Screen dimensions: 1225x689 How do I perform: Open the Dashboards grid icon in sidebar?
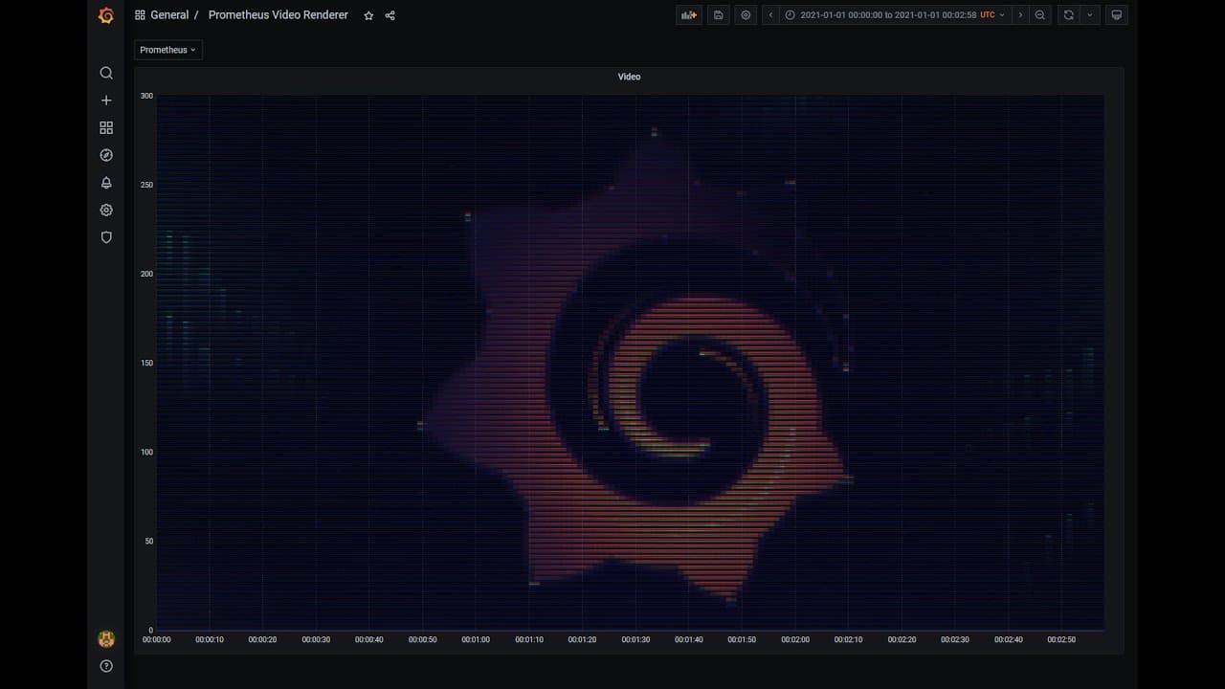tap(106, 127)
